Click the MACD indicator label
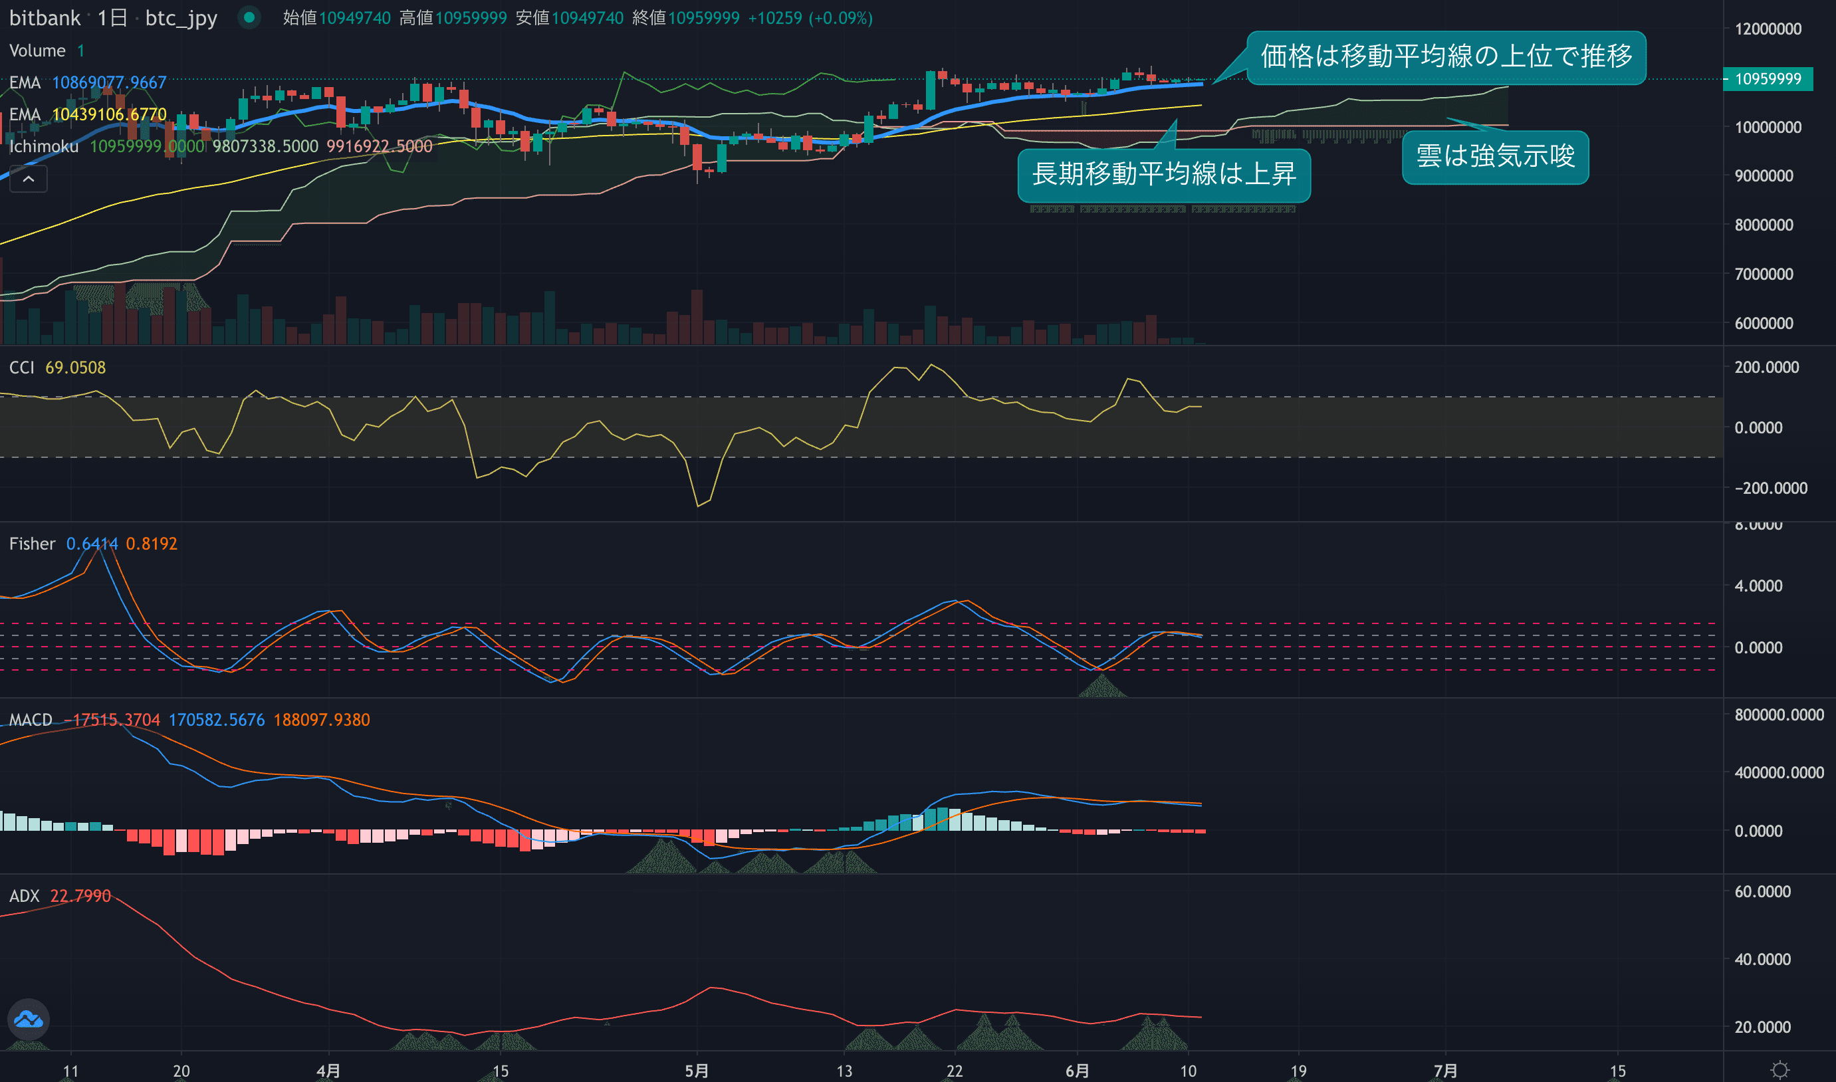Screen dimensions: 1836x1082 click(31, 720)
